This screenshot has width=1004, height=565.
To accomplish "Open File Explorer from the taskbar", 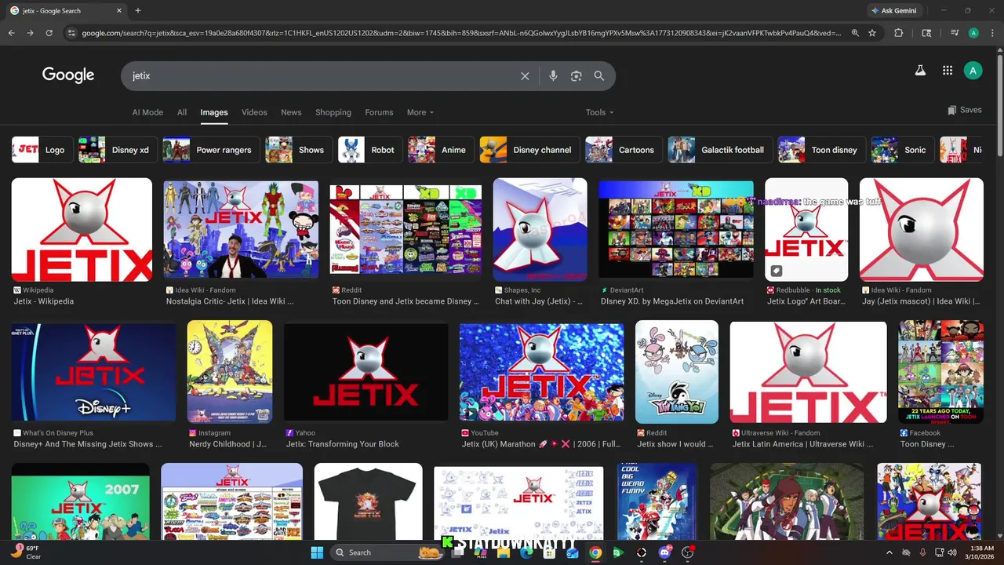I will click(503, 552).
